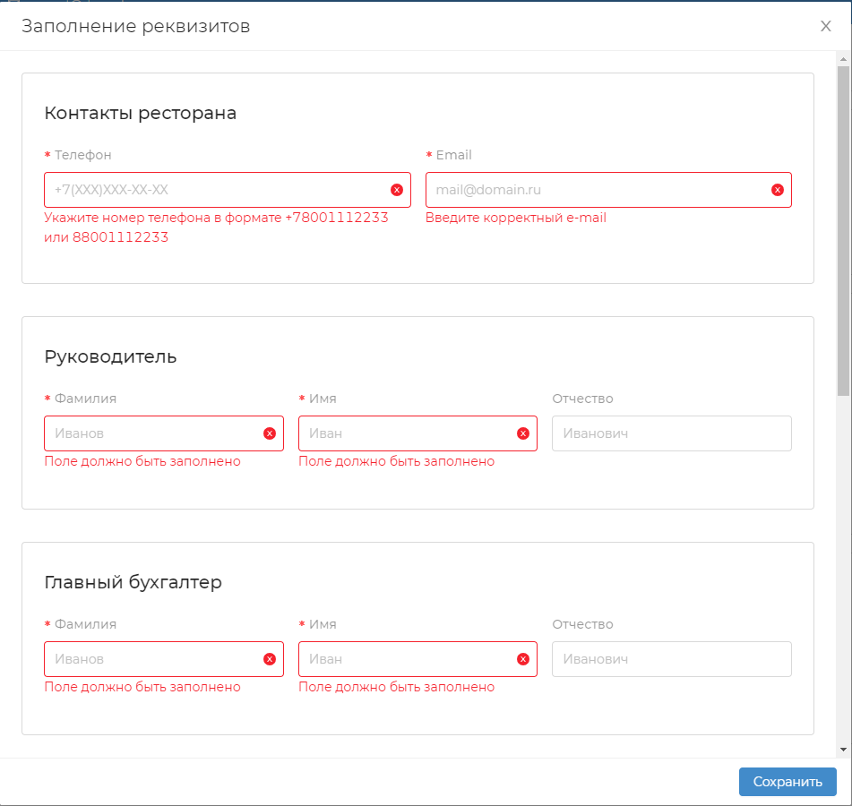The image size is (852, 806).
Task: Click Отчество field under Руководитель
Action: (671, 433)
